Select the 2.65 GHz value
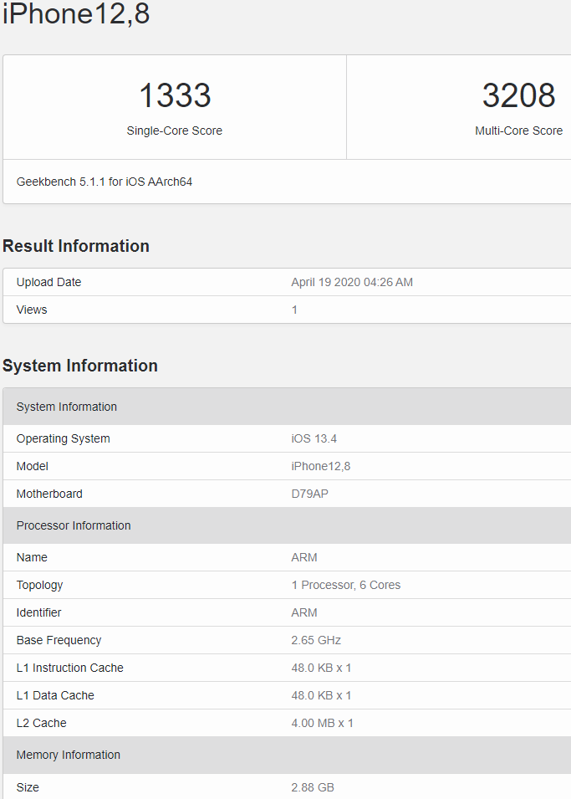 316,640
